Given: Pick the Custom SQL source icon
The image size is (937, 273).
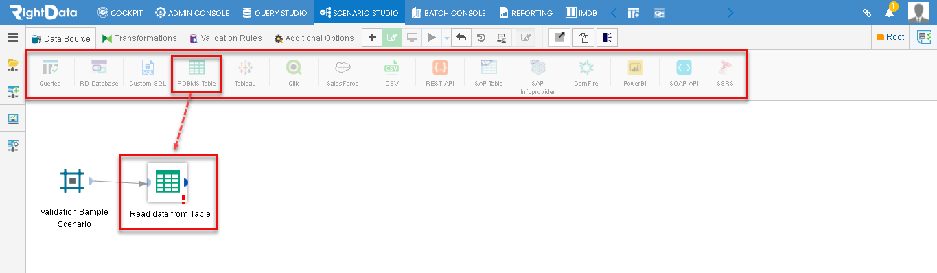Looking at the screenshot, I should tap(148, 68).
